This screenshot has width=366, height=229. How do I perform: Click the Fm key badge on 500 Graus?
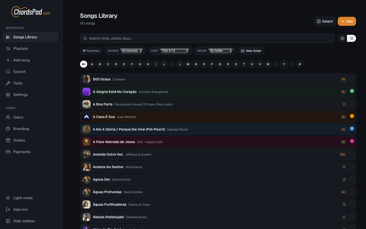pos(343,79)
